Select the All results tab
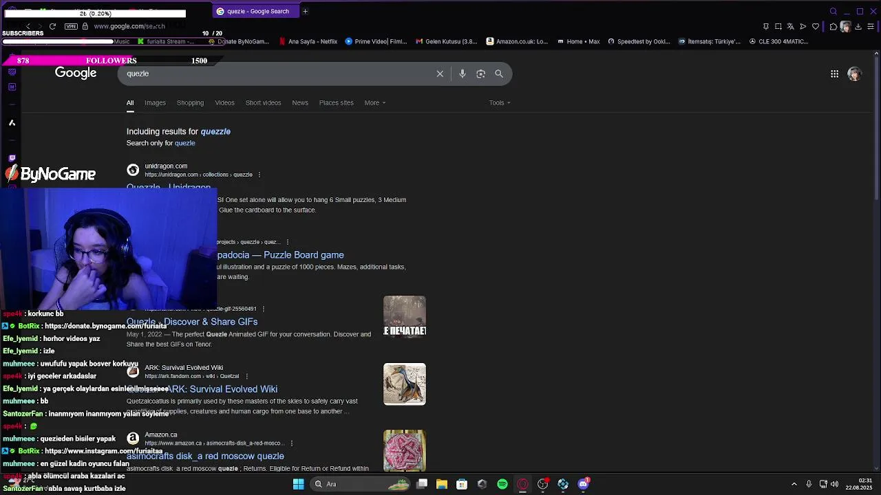 click(130, 102)
